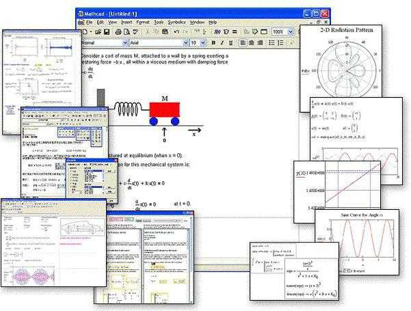411x311 pixels.
Task: Open the Resource Center window icon
Action: pos(264,31)
